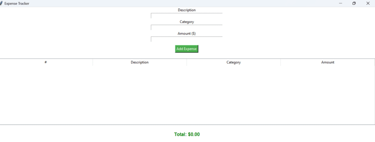Close the Expense Tracker window
This screenshot has height=142, width=375.
coord(368,3)
